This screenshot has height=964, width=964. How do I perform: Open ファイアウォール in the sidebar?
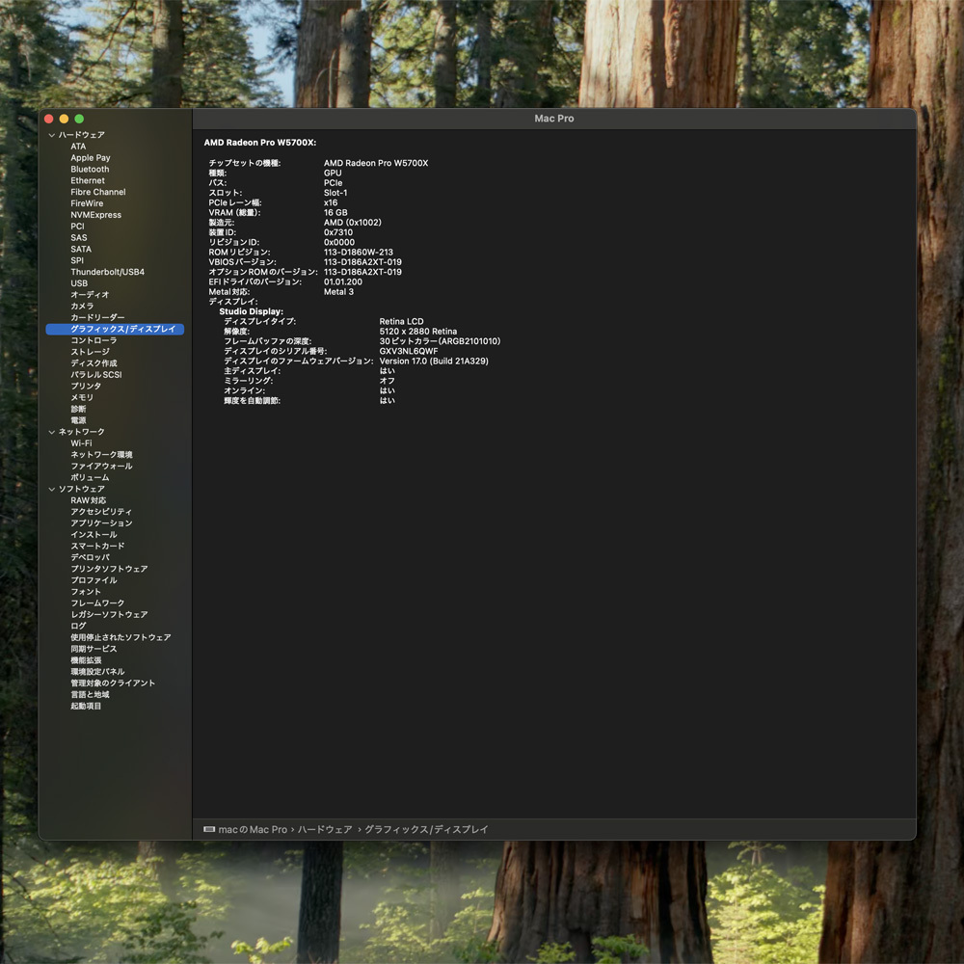[x=101, y=466]
